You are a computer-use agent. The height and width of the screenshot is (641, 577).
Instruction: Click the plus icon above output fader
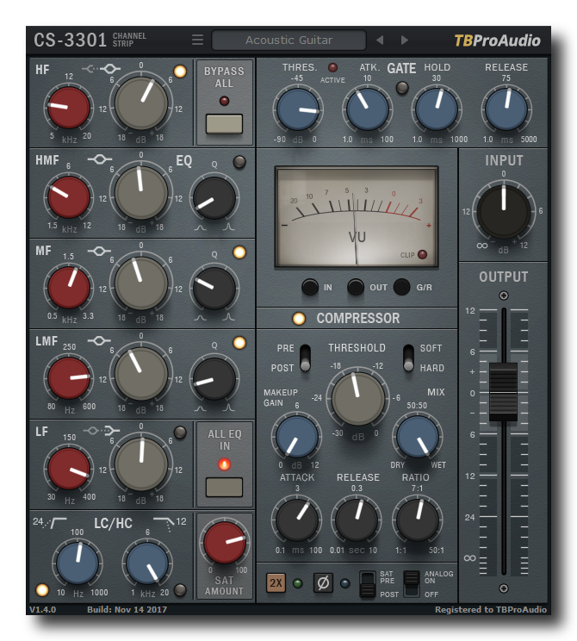point(504,296)
